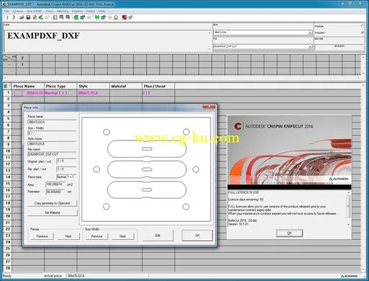Click OK in the Piece info dialog

coord(197,236)
